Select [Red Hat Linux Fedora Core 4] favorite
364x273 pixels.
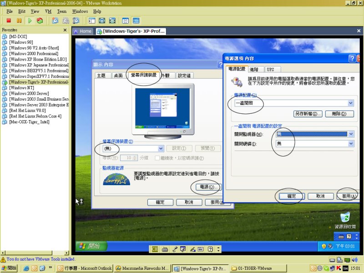[x=35, y=116]
